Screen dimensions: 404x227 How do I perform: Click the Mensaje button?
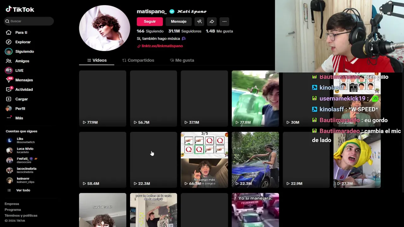click(179, 21)
